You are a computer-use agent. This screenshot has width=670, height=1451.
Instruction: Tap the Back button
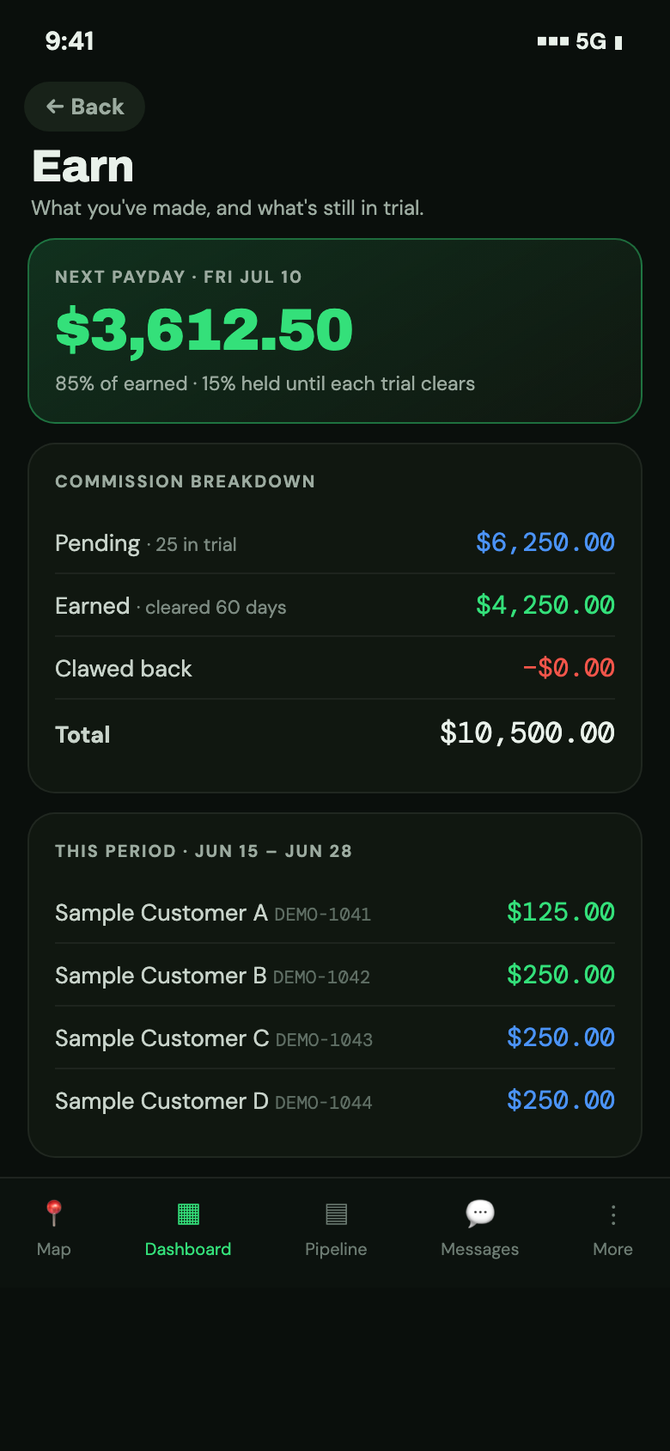tap(84, 107)
